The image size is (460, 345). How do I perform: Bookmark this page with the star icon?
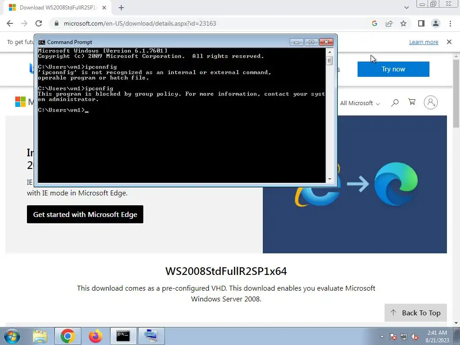(403, 23)
